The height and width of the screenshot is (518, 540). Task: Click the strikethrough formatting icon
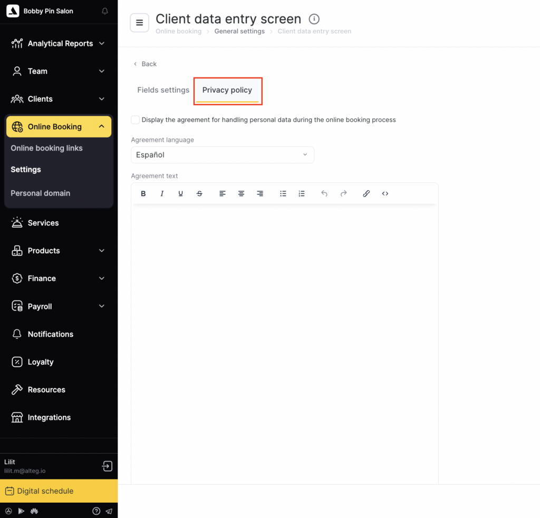tap(199, 194)
